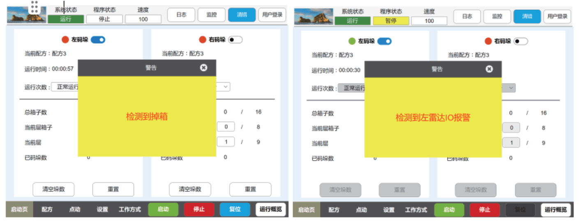
Task: Open 运行概览 in the left screen
Action: tap(270, 209)
